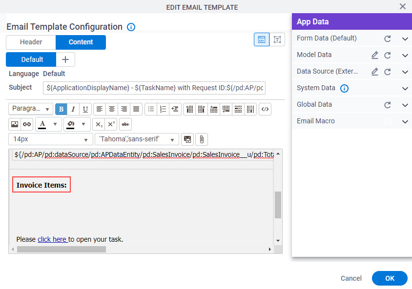The image size is (412, 289).
Task: Toggle subscript formatting
Action: tap(99, 124)
